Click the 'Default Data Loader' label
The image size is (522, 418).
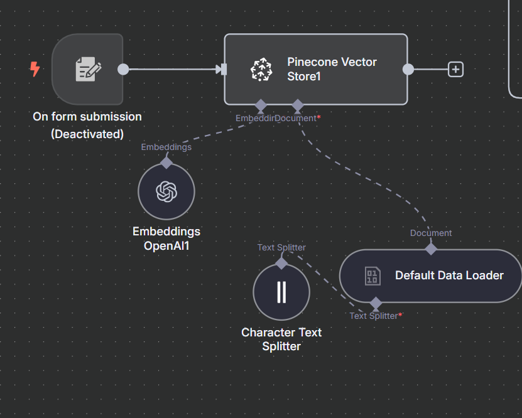pyautogui.click(x=449, y=276)
